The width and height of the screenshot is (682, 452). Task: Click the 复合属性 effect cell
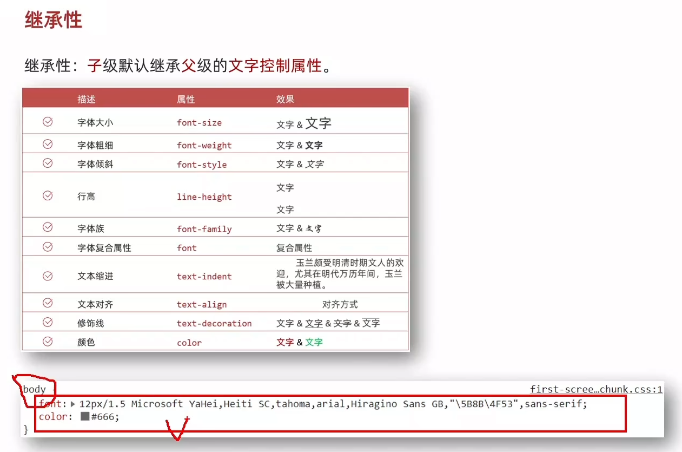[294, 248]
